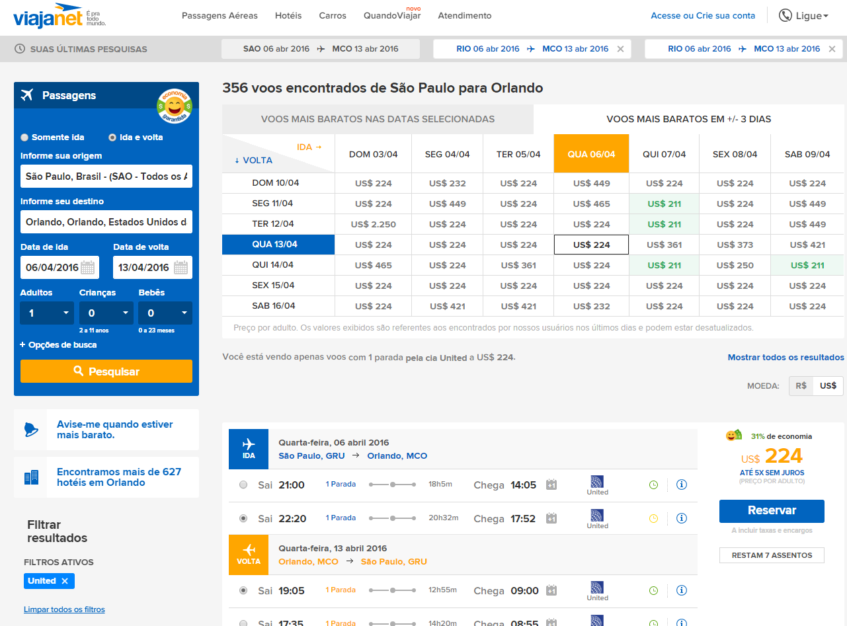847x626 pixels.
Task: Remove the United active filter
Action: pyautogui.click(x=65, y=581)
